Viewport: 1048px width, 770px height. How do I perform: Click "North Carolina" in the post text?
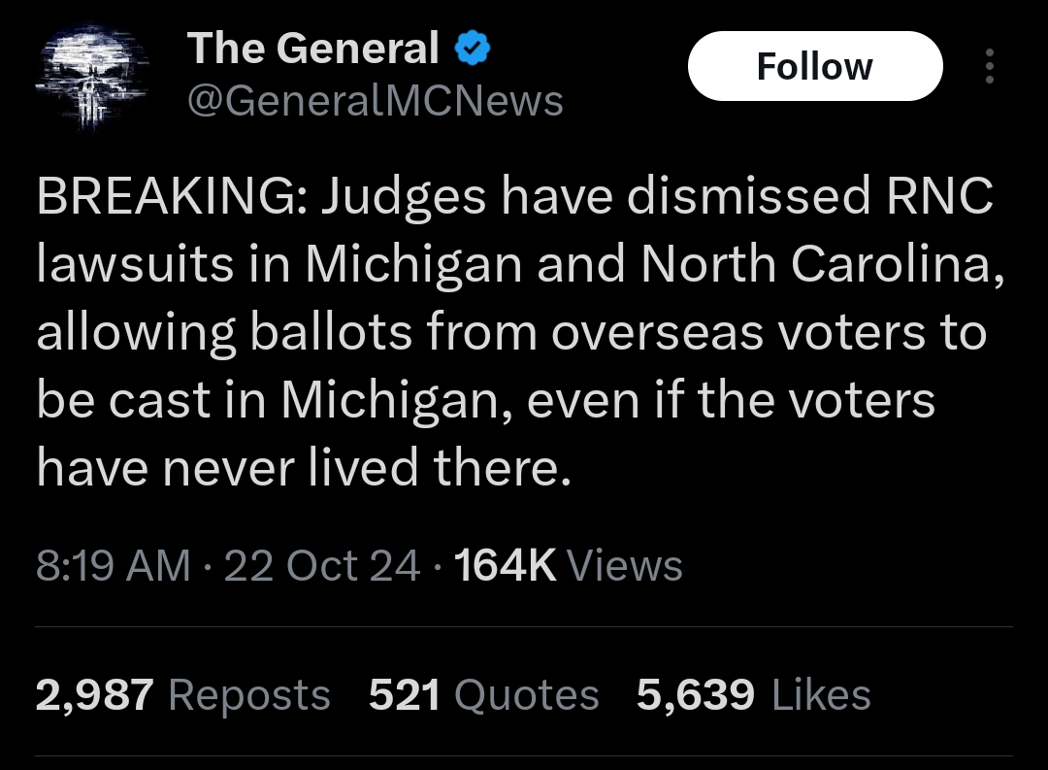(814, 265)
